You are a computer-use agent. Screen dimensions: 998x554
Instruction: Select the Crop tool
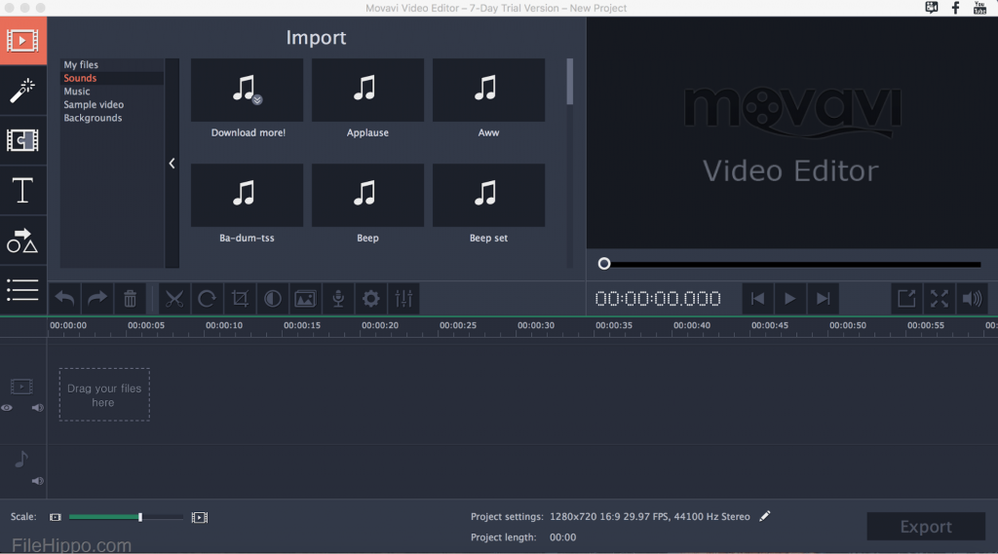(240, 298)
